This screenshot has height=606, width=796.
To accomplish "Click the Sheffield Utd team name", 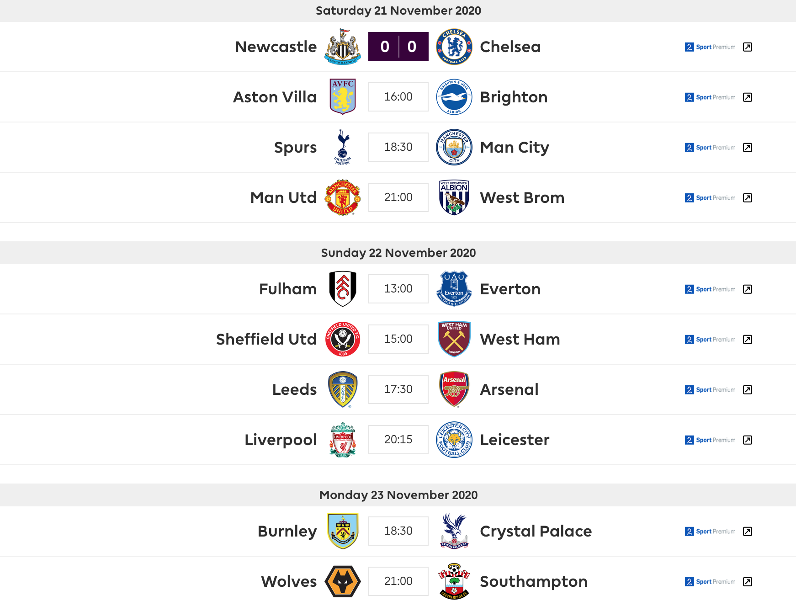I will click(266, 339).
